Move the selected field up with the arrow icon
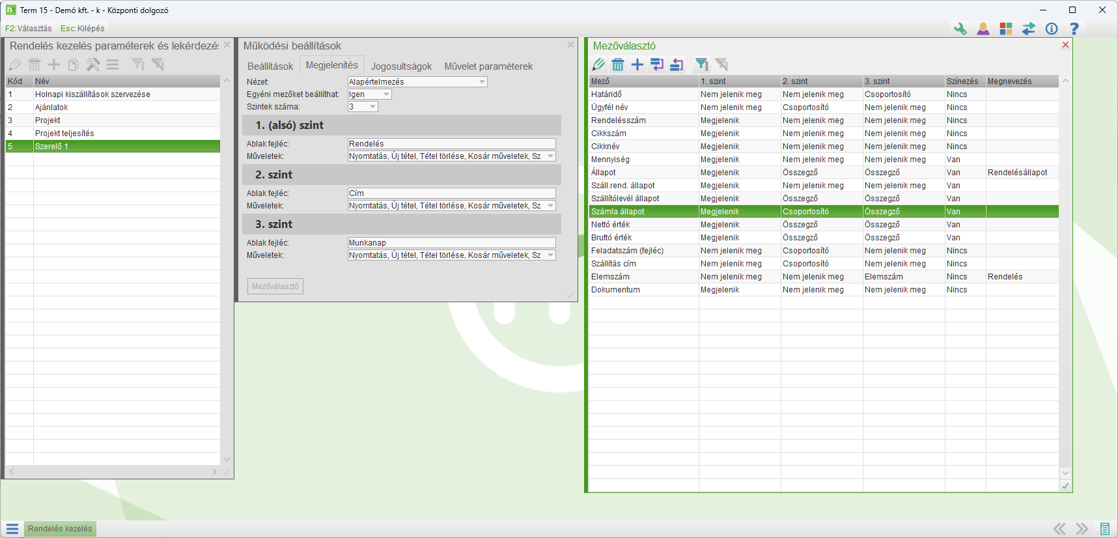Image resolution: width=1118 pixels, height=538 pixels. [x=677, y=64]
